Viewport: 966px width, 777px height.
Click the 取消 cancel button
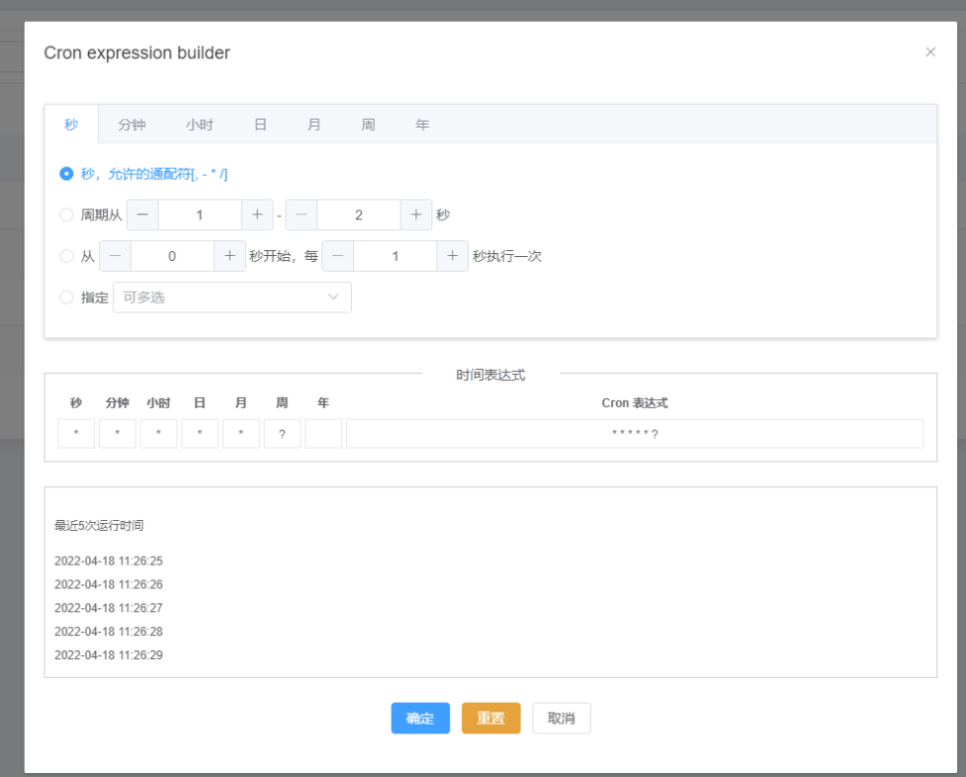561,718
